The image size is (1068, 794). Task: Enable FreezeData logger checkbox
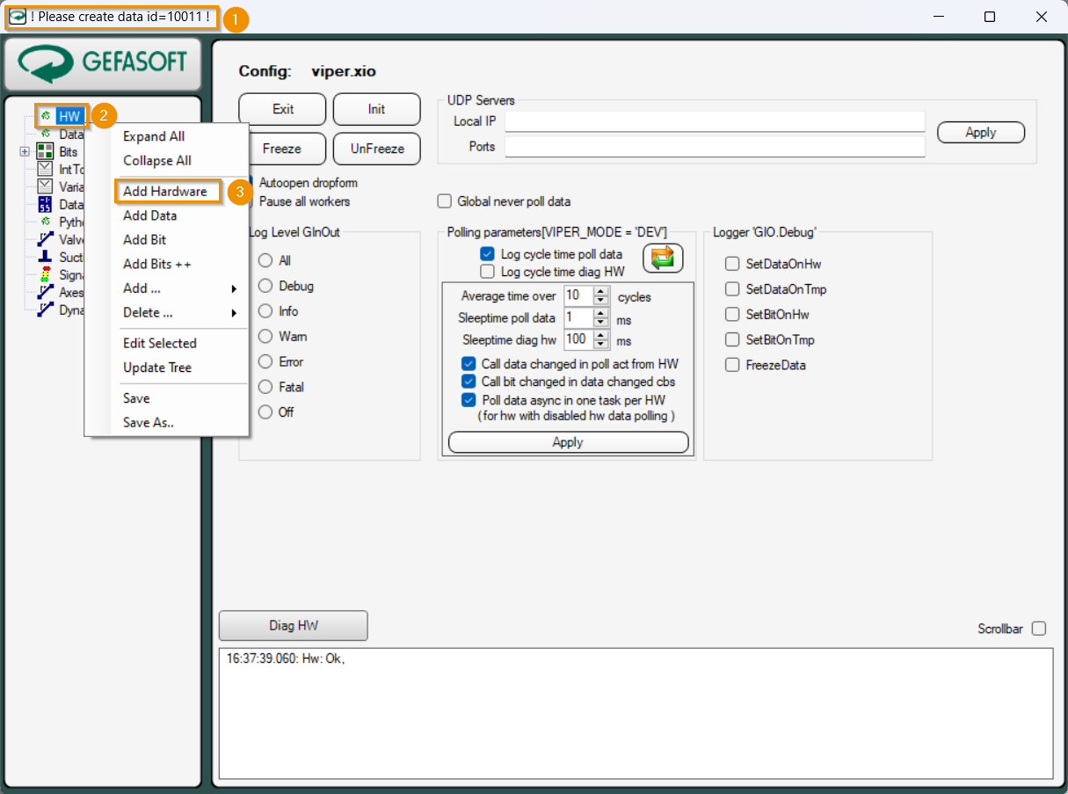click(x=732, y=365)
